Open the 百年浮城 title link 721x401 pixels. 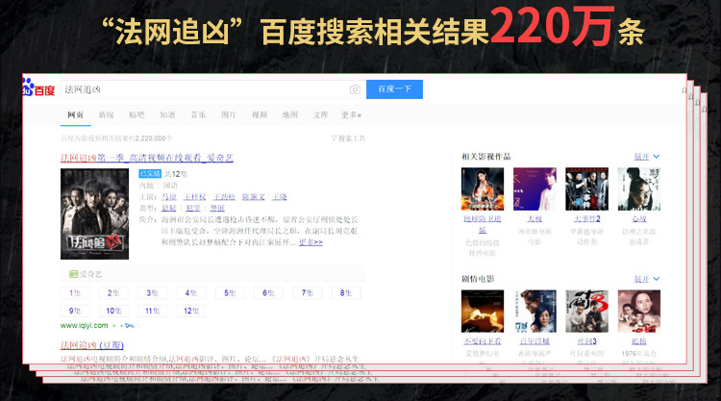coord(535,341)
